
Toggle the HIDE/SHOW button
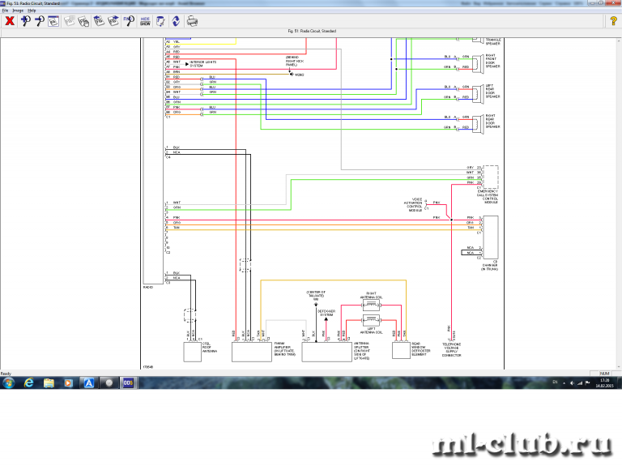(145, 21)
